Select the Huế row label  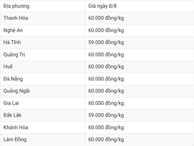coord(8,66)
